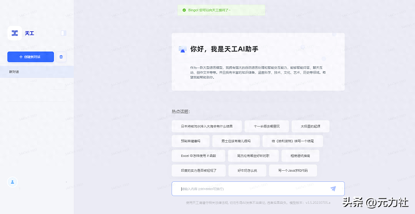Click 写一个Java求和代码 topic
415x214 pixels.
click(293, 171)
